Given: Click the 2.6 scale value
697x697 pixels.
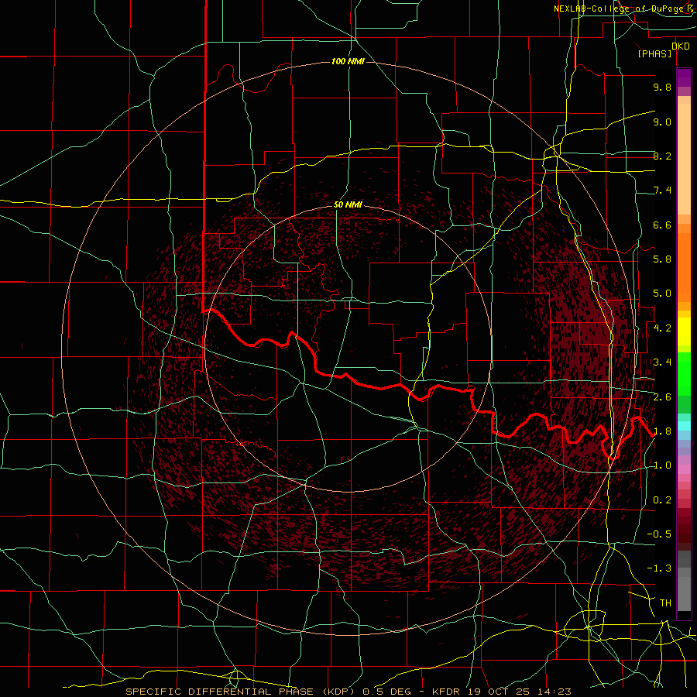Looking at the screenshot, I should tap(662, 397).
